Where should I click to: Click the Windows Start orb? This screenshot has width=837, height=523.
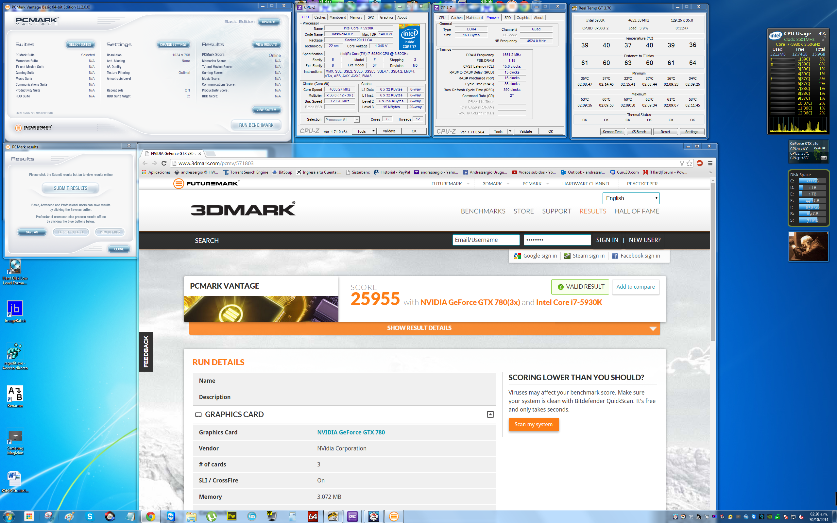(8, 516)
